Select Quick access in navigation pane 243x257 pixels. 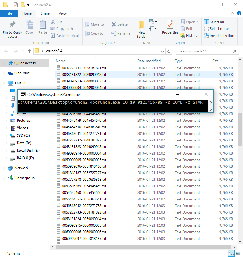click(x=25, y=63)
